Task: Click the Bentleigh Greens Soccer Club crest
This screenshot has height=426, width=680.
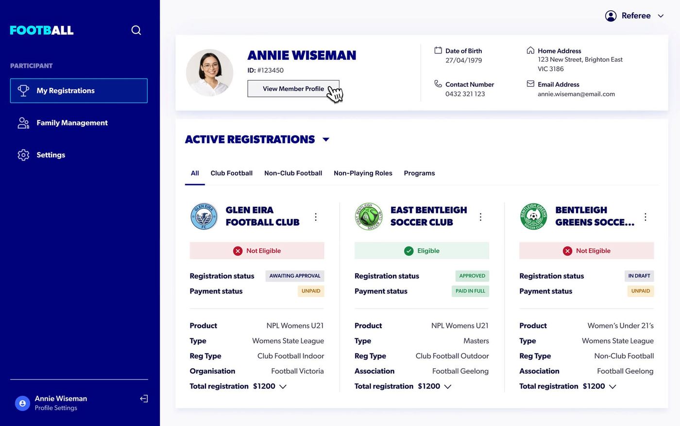Action: click(x=533, y=216)
